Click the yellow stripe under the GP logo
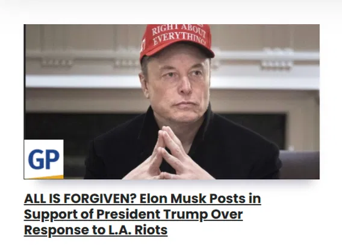 point(47,177)
